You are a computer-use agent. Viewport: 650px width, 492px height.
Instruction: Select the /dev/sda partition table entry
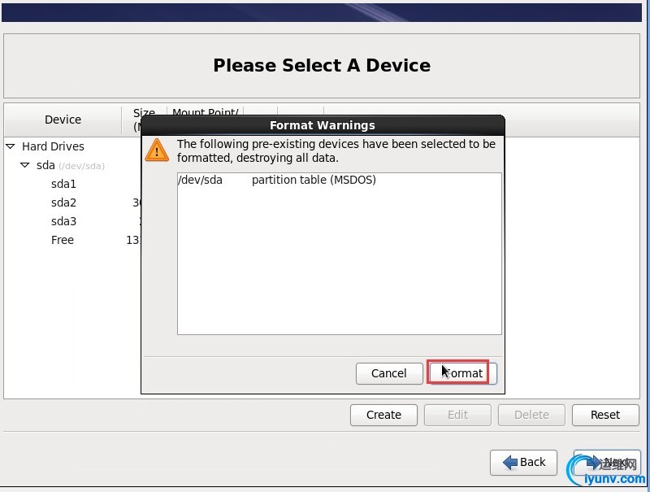(277, 180)
